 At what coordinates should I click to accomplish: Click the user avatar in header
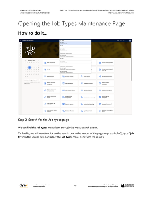click(x=130, y=40)
